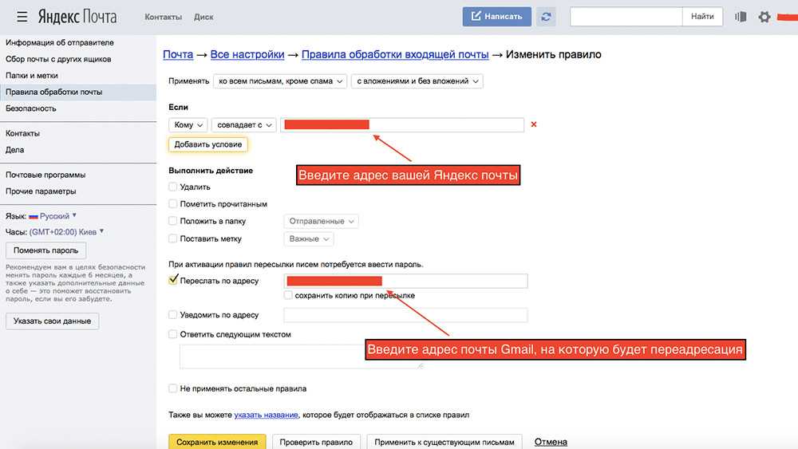Click the Написать compose button
The width and height of the screenshot is (798, 449).
[x=496, y=17]
